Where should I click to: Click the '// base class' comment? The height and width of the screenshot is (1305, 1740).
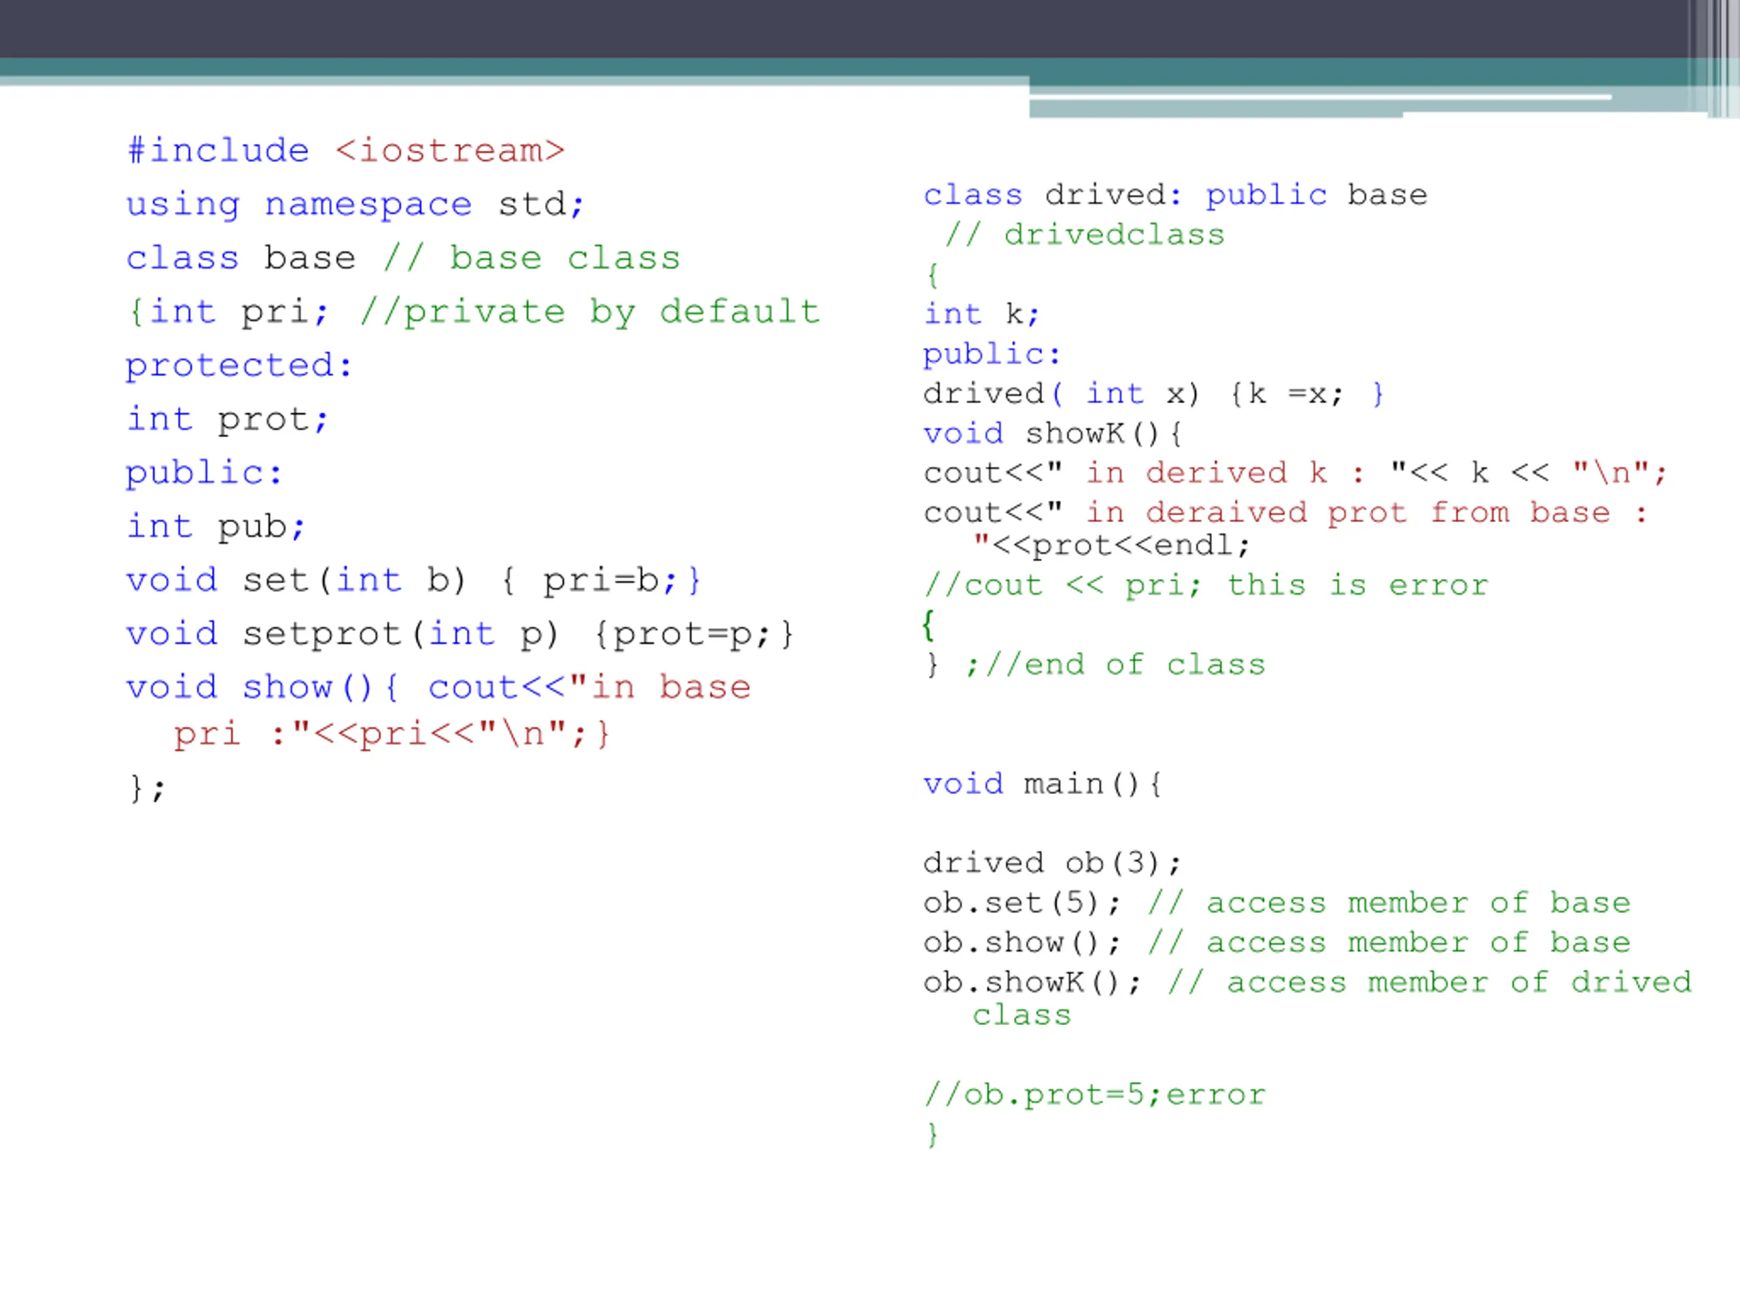532,258
